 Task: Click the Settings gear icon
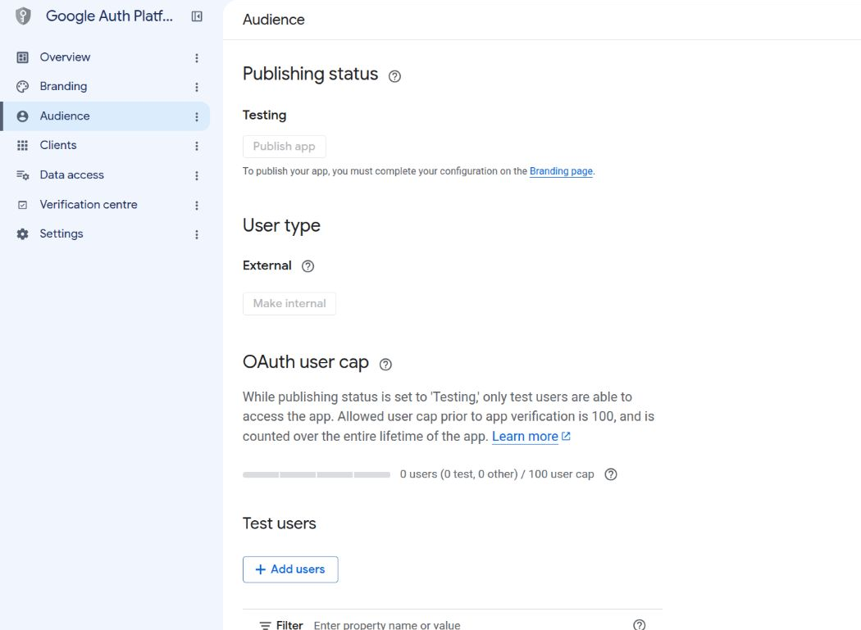22,234
